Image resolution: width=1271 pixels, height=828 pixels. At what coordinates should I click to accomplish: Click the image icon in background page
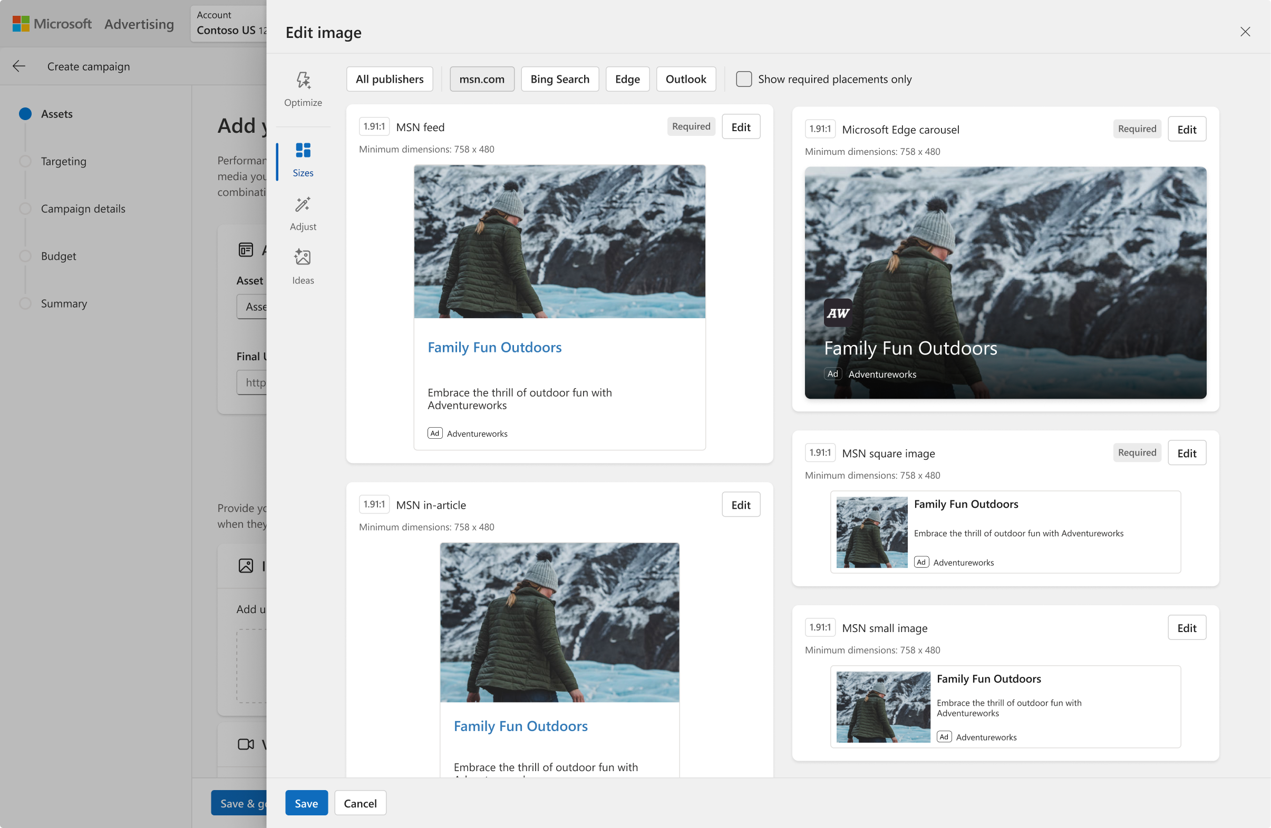246,566
